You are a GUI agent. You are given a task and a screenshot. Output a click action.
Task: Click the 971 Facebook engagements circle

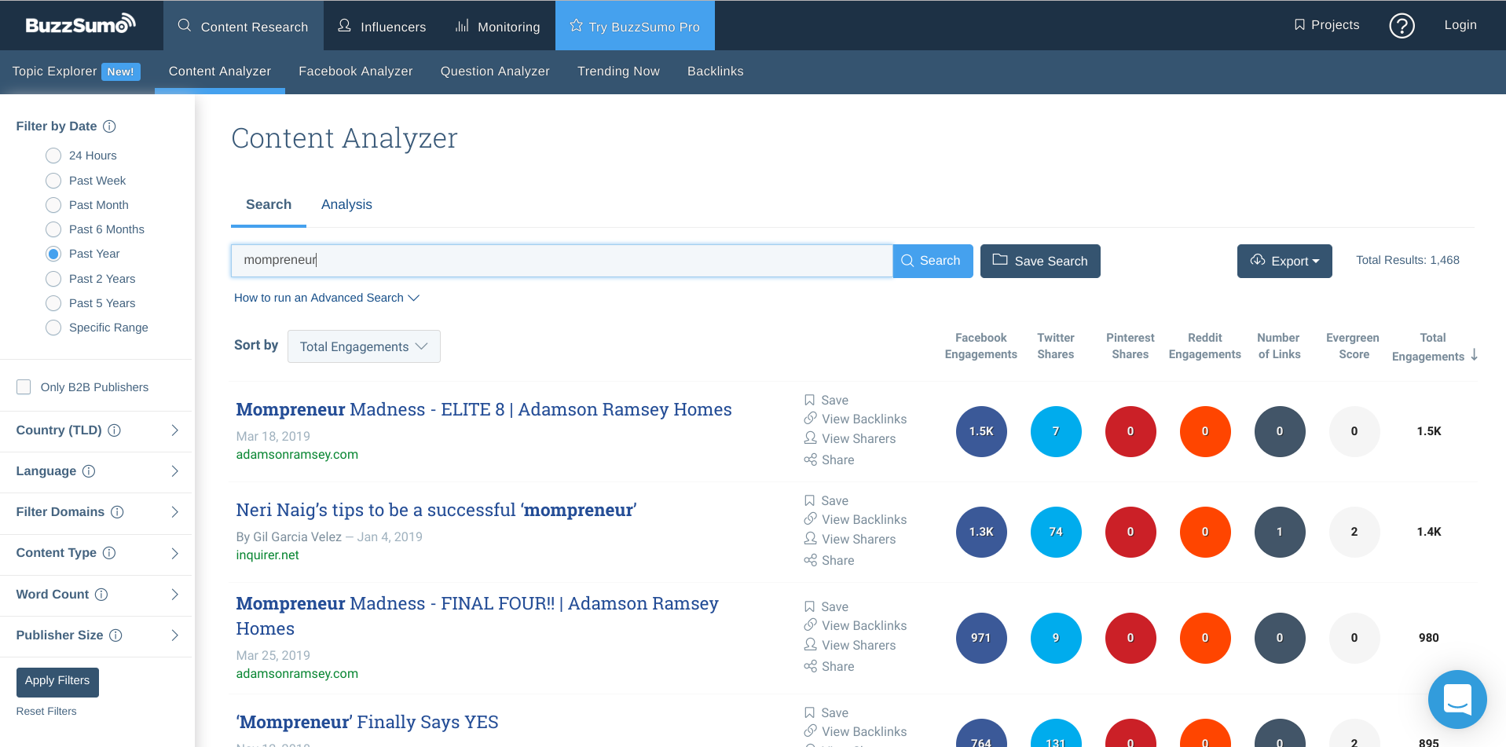[x=981, y=638]
